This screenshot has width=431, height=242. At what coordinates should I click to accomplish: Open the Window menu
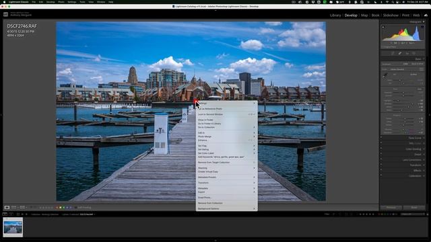tap(101, 2)
